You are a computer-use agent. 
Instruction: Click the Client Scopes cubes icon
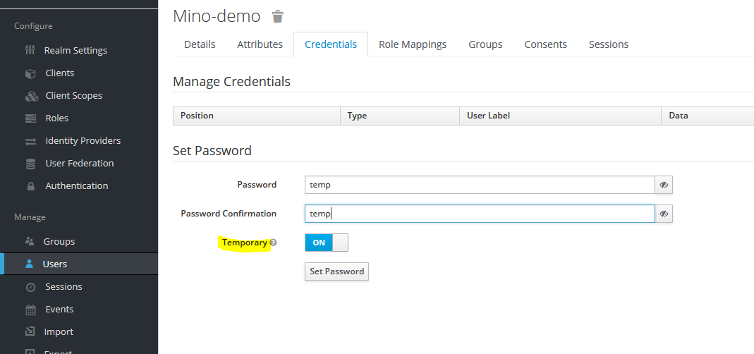point(31,96)
